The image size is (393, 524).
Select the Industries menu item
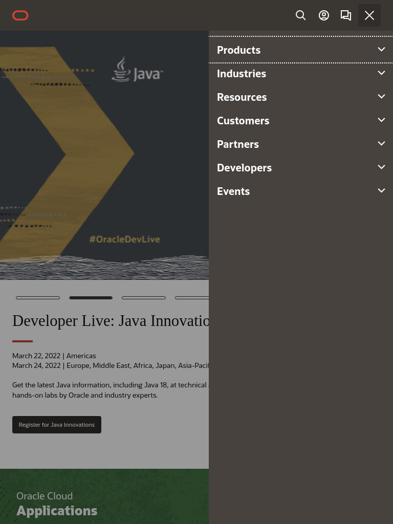pyautogui.click(x=301, y=74)
